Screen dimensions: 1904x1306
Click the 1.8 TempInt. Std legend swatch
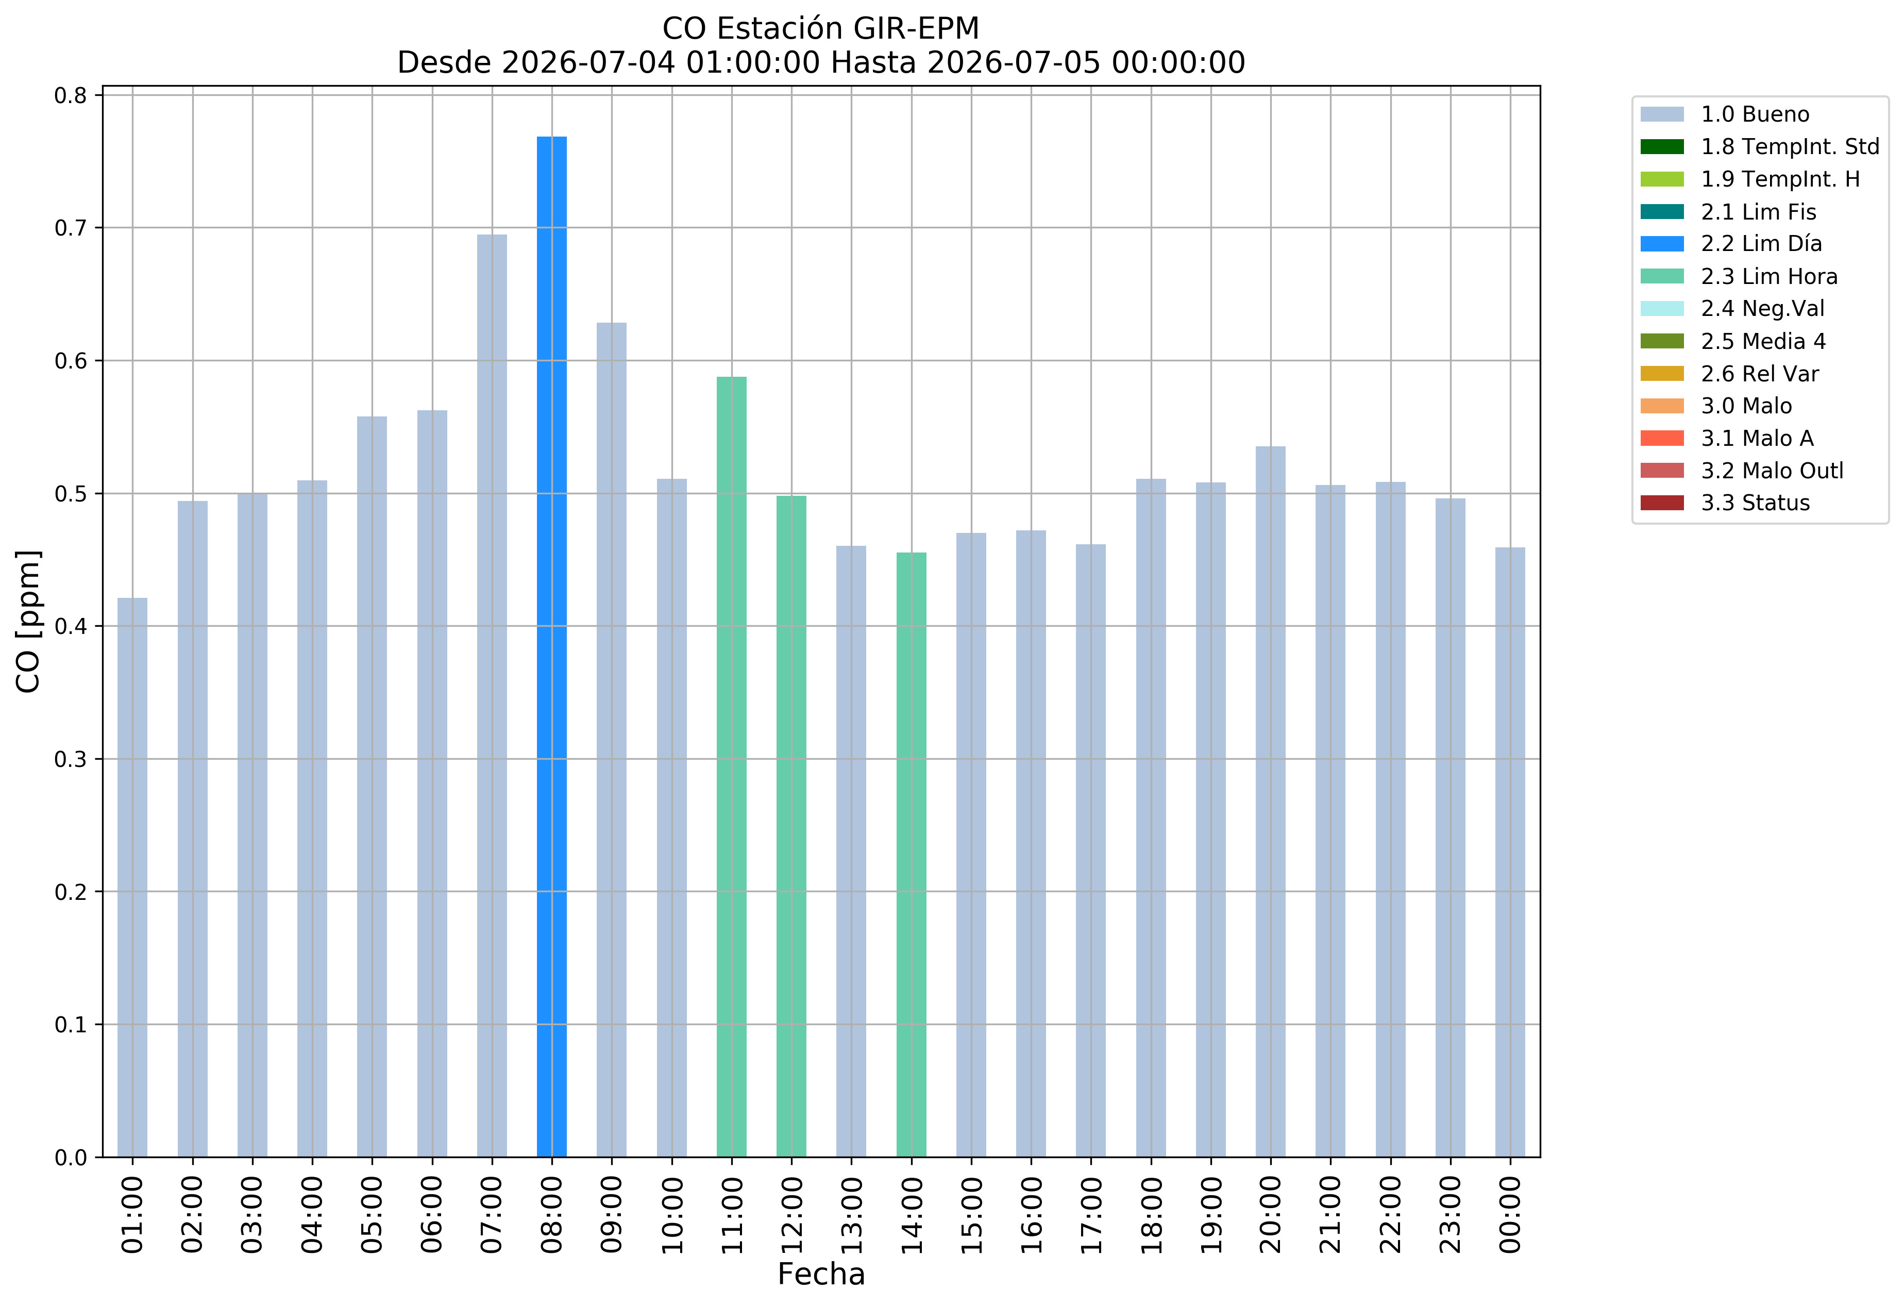pyautogui.click(x=1661, y=147)
